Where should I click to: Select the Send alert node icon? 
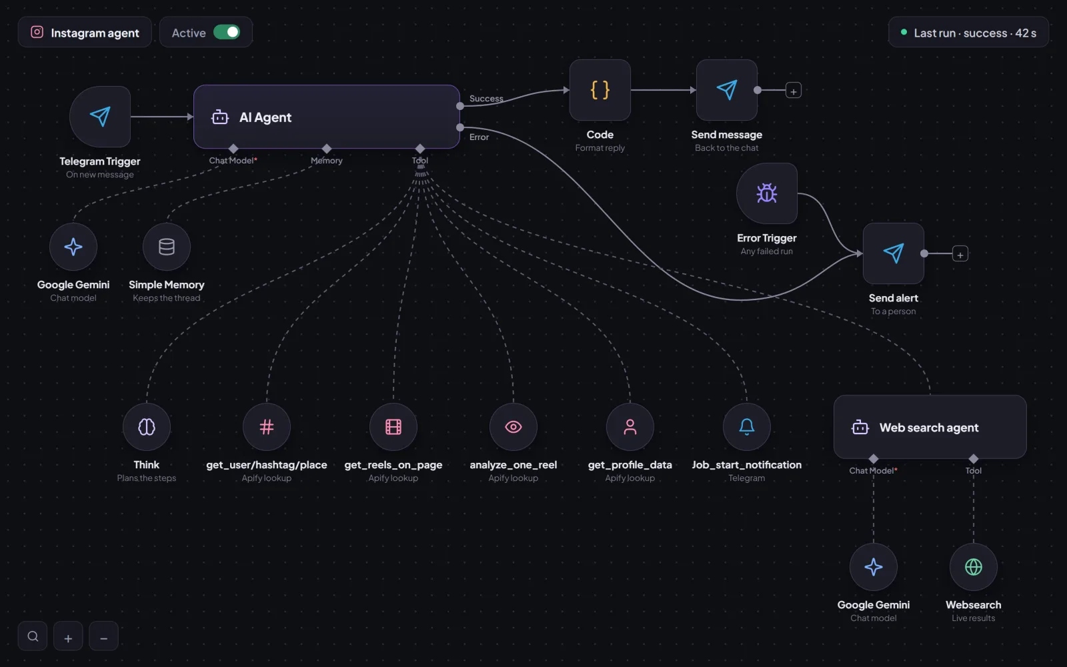tap(894, 253)
